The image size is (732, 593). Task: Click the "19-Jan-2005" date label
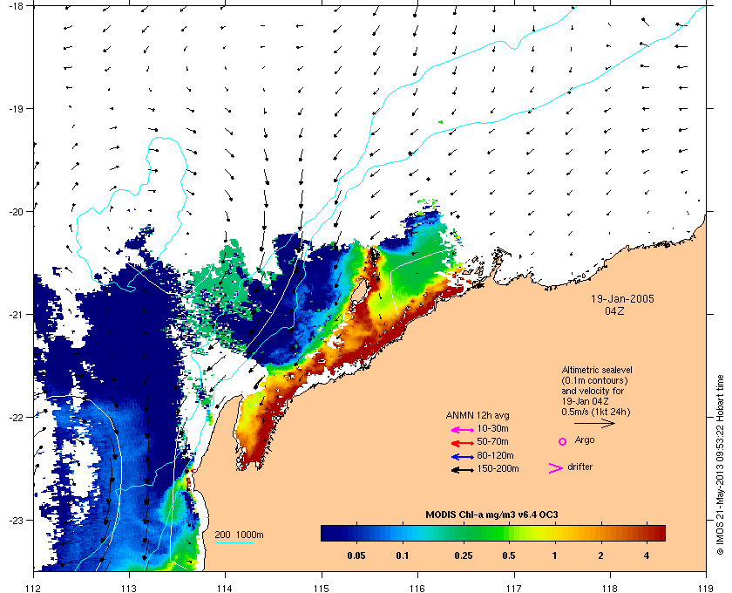click(x=622, y=299)
